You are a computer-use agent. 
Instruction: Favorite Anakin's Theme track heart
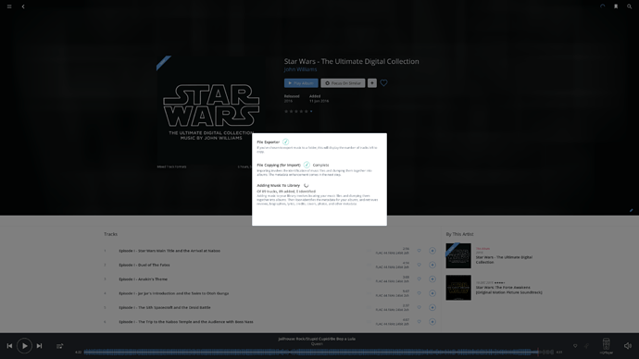419,279
